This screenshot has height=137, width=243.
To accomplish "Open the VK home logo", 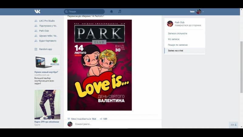I will tap(37, 12).
